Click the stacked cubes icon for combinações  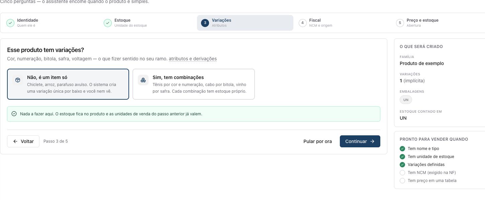[x=143, y=80]
